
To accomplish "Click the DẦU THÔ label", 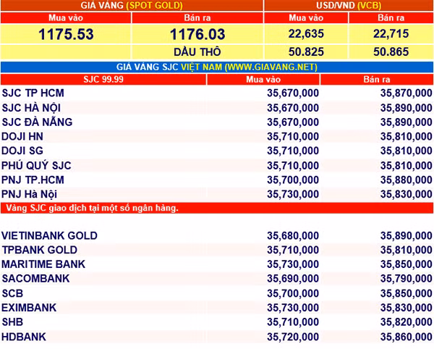I will (197, 52).
